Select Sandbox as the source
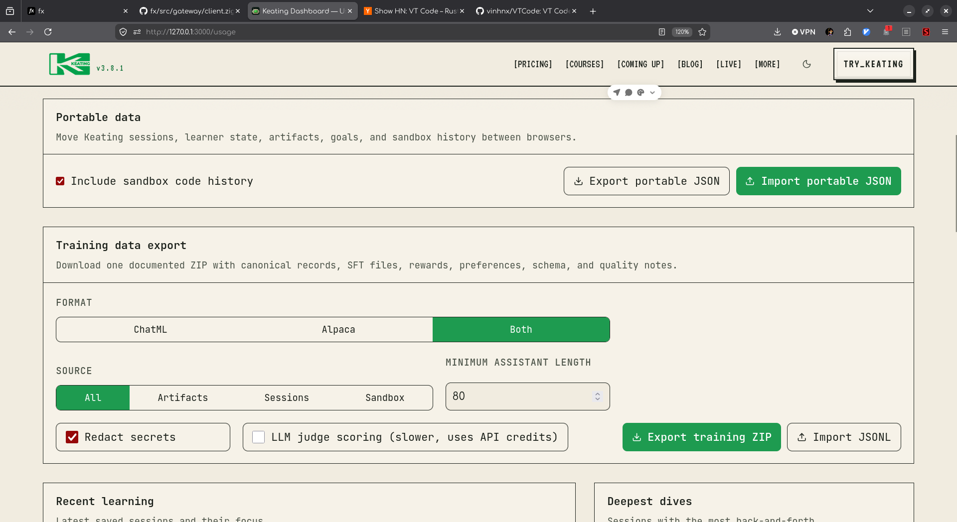The image size is (957, 522). (x=385, y=398)
